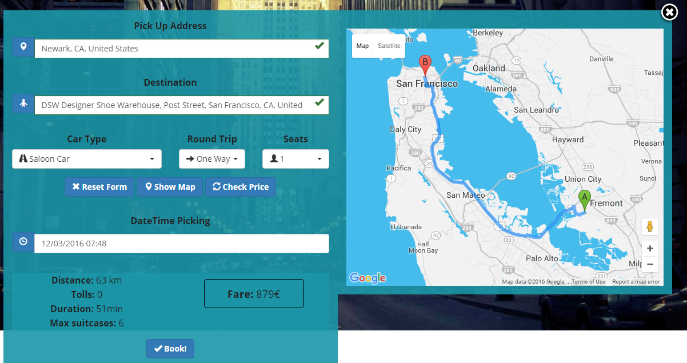This screenshot has width=687, height=363.
Task: Click the Fremont label on the map
Action: [x=606, y=203]
